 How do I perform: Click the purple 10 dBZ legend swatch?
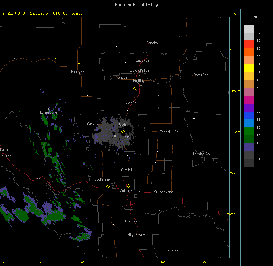click(249, 147)
